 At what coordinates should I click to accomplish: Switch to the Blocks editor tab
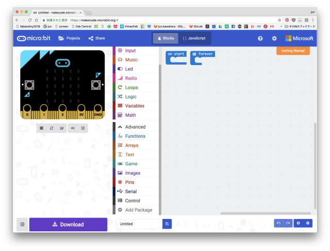coord(166,38)
